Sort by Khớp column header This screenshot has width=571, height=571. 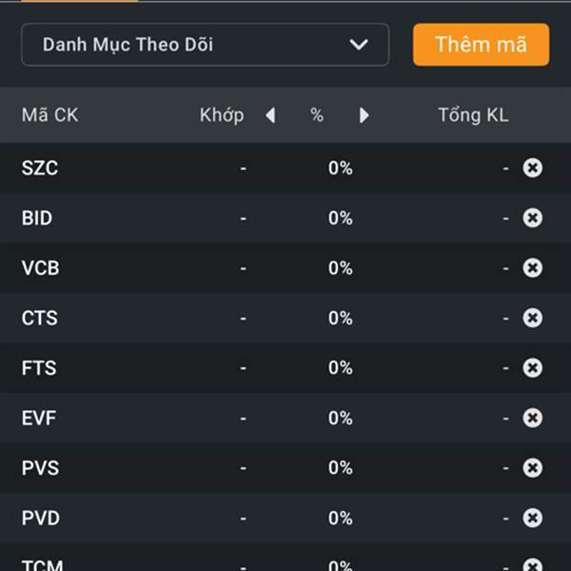[x=222, y=115]
